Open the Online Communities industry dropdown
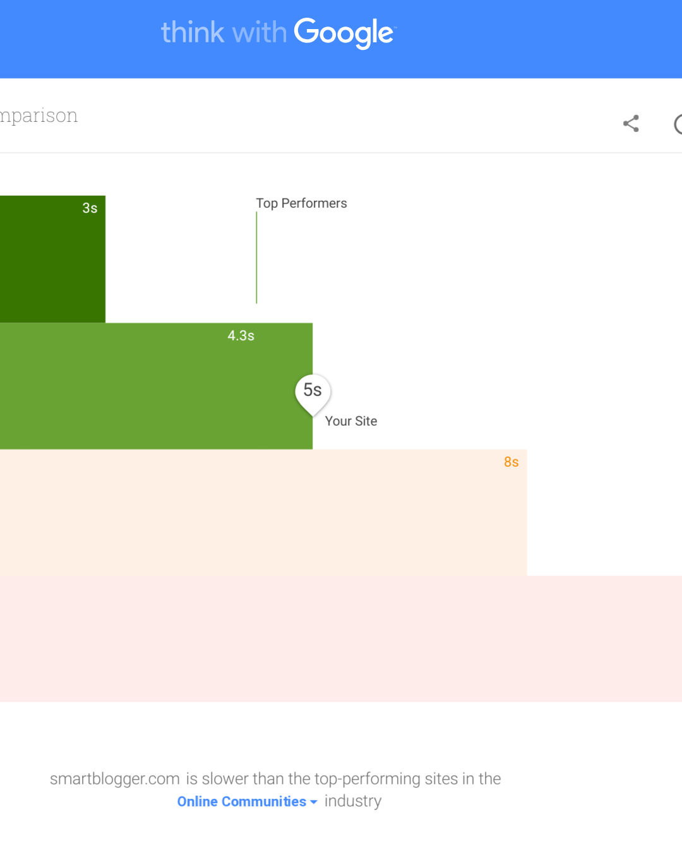 (x=242, y=801)
